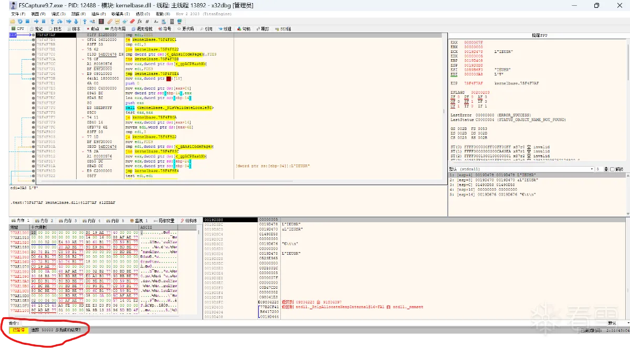
Task: Switch to the 断点 (Breakpoints) tab
Action: [93, 29]
